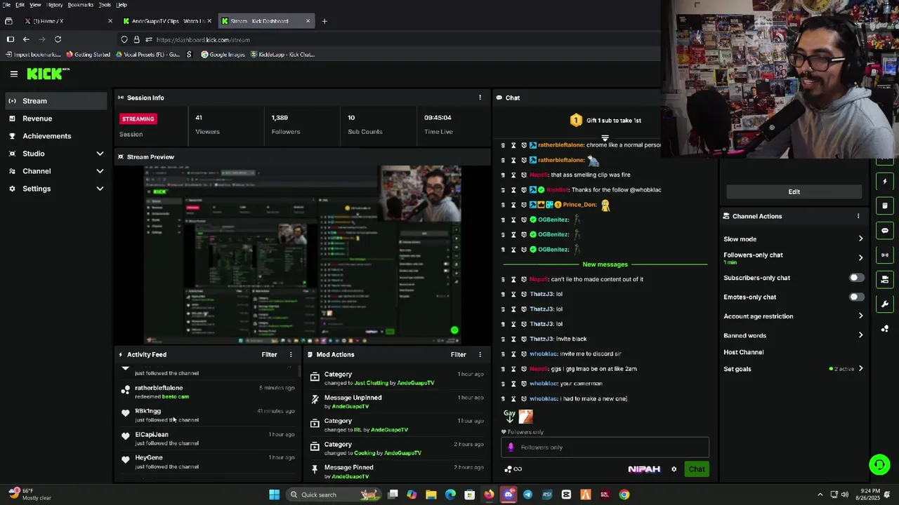Click the clipboard sidebar icon
Viewport: 899px width, 505px height.
pos(885,206)
